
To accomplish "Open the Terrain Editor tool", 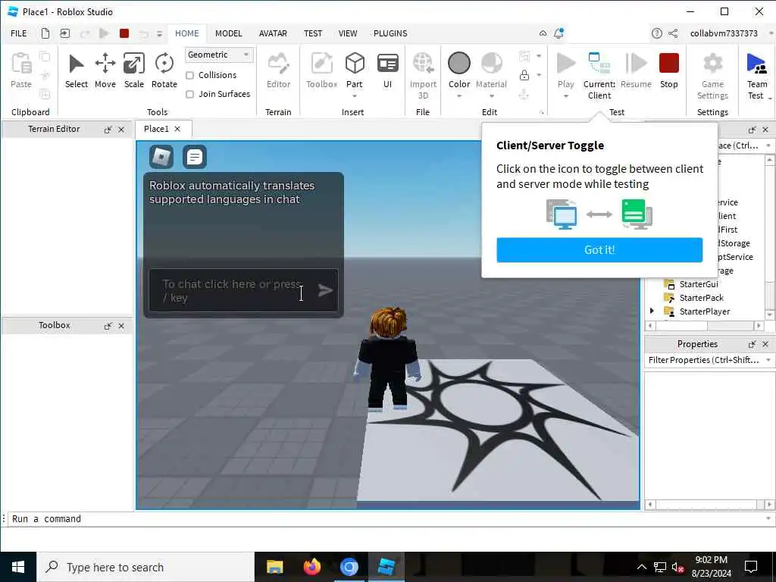I will (x=278, y=70).
